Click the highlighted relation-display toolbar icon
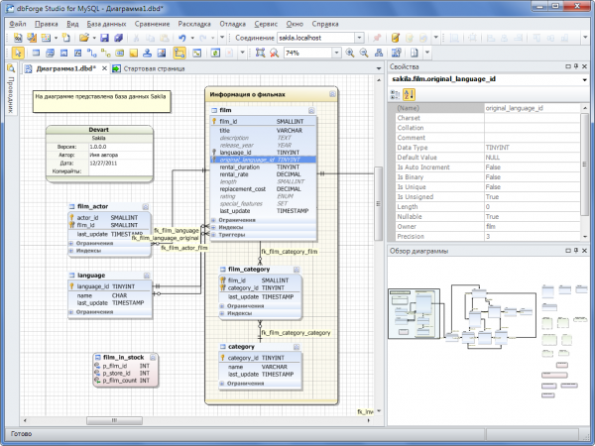The height and width of the screenshot is (446, 595). (x=179, y=53)
